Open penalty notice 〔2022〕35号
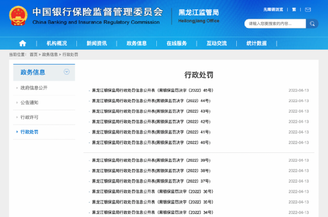 153,202
